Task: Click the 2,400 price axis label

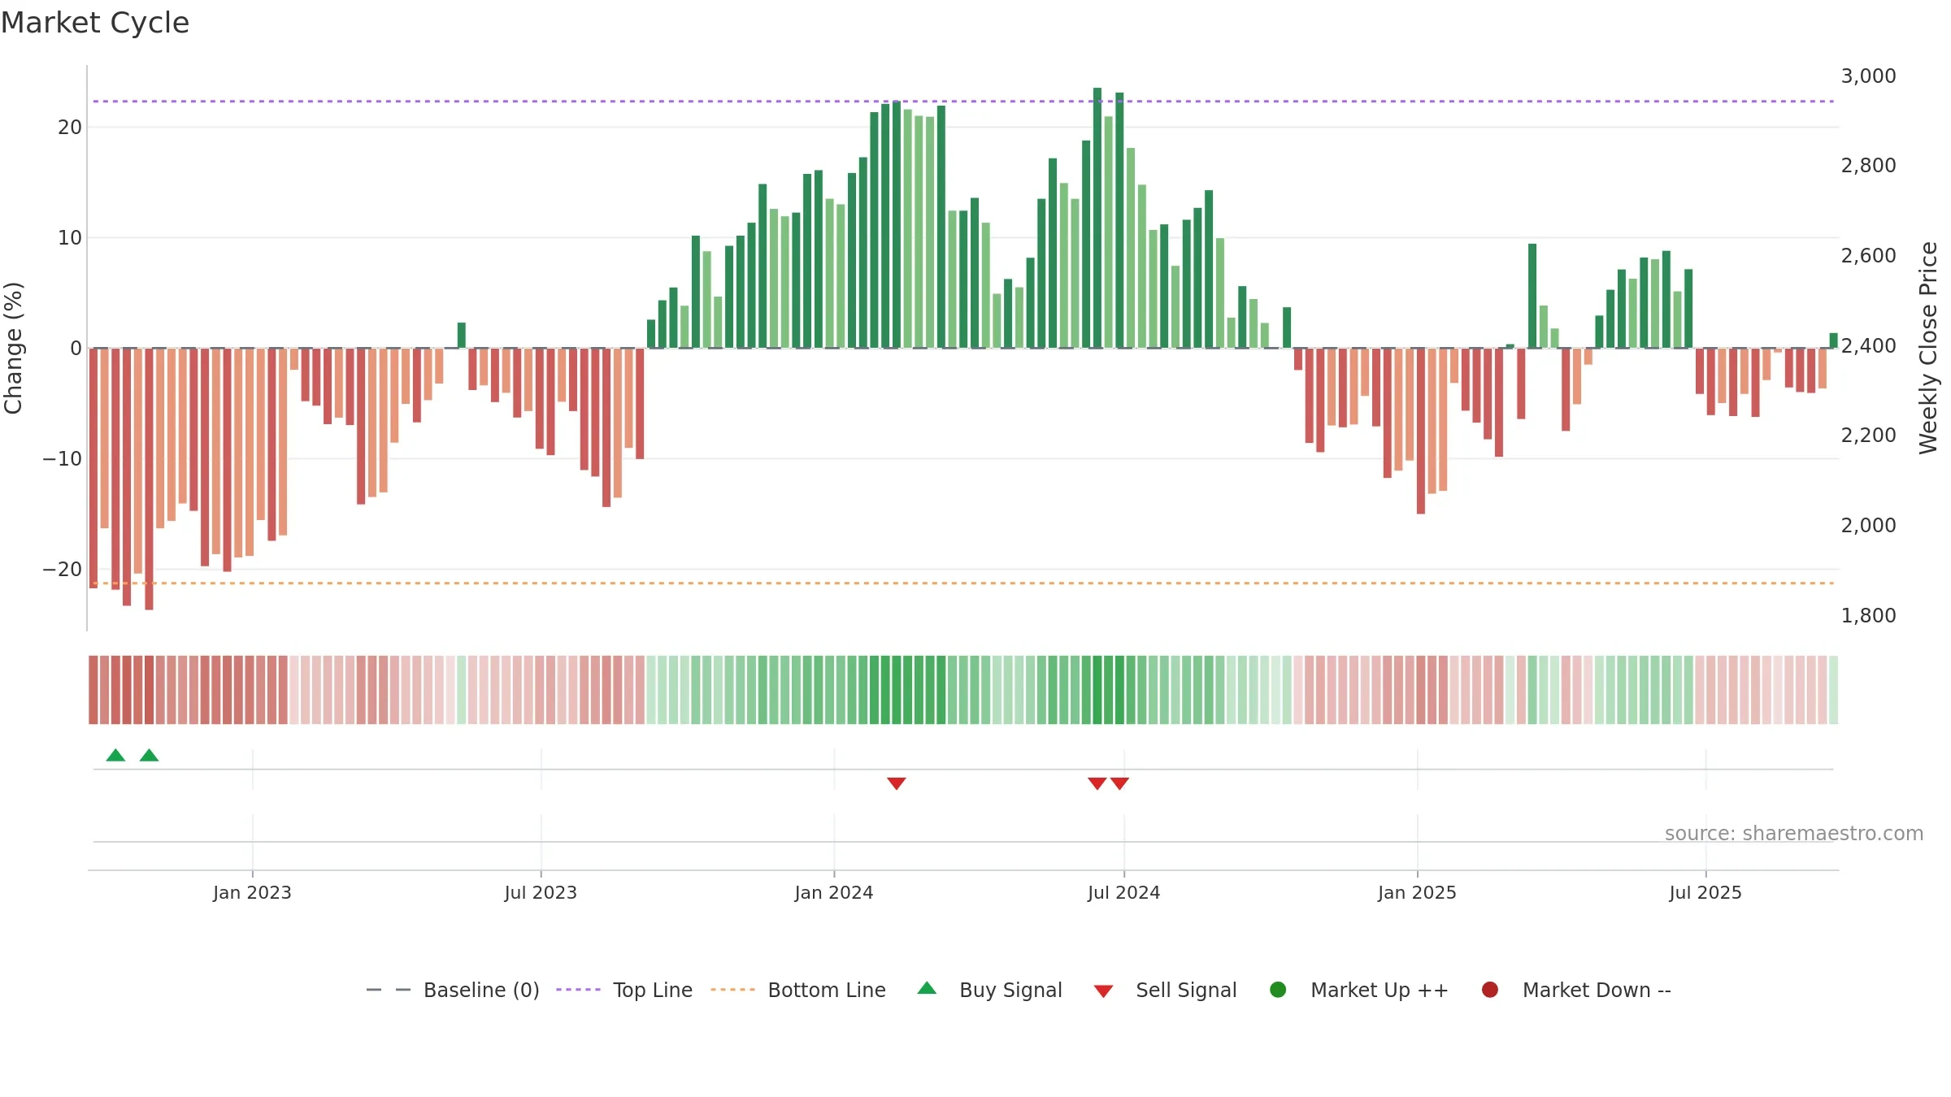Action: (x=1868, y=346)
